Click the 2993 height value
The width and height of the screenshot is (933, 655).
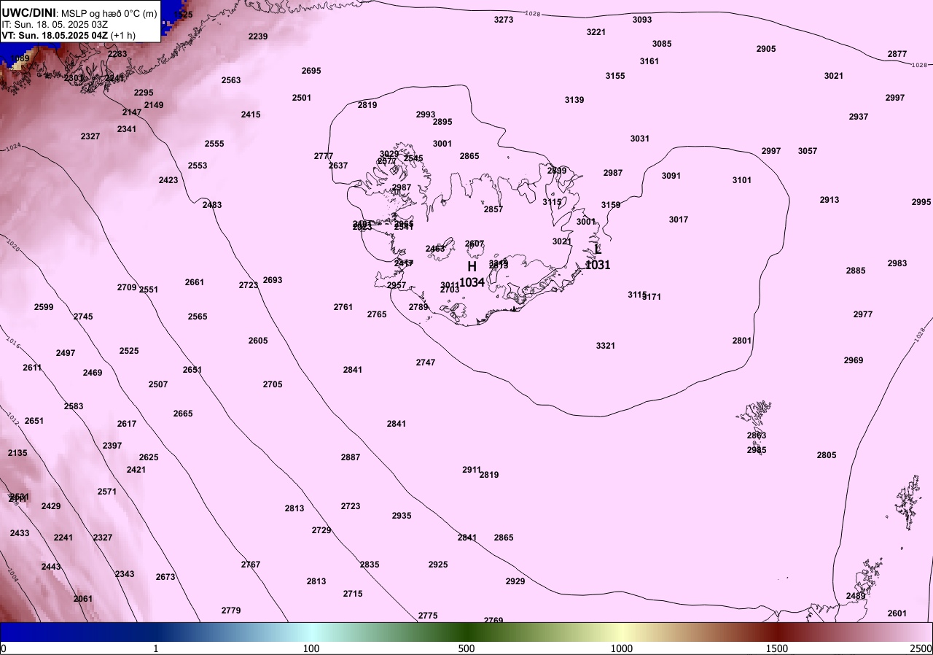(426, 115)
